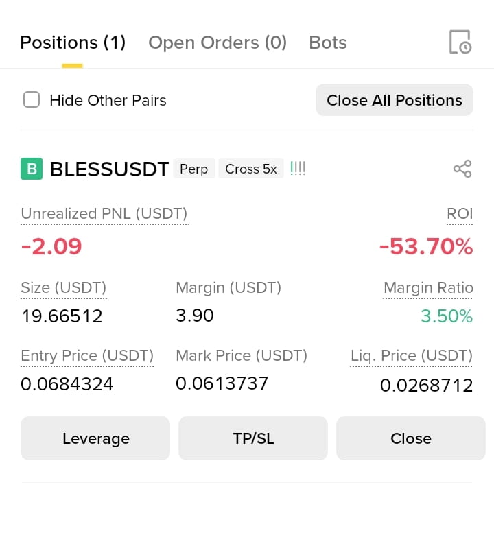
Task: Tap the Cross 5x margin tag
Action: coord(251,169)
